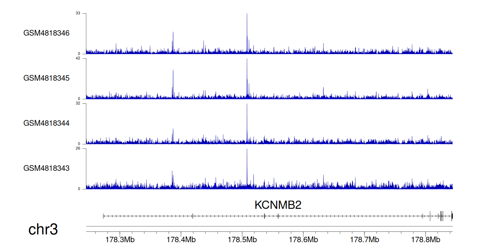Click the chr3 chromosome label
Image resolution: width=477 pixels, height=248 pixels.
pyautogui.click(x=43, y=230)
